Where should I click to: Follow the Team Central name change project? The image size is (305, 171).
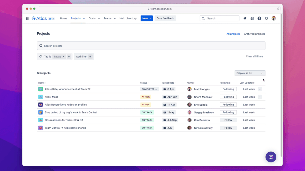click(228, 128)
